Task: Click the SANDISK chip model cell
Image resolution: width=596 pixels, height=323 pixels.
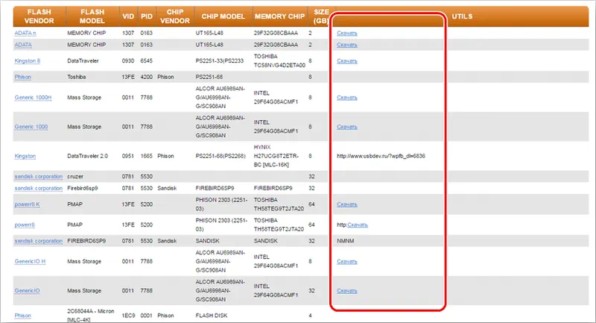Action: click(208, 241)
